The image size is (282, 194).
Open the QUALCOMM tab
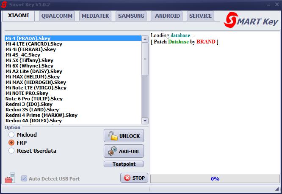coord(57,16)
